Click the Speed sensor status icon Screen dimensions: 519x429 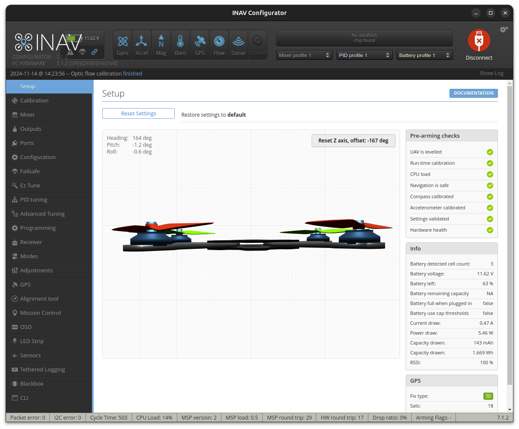point(258,45)
